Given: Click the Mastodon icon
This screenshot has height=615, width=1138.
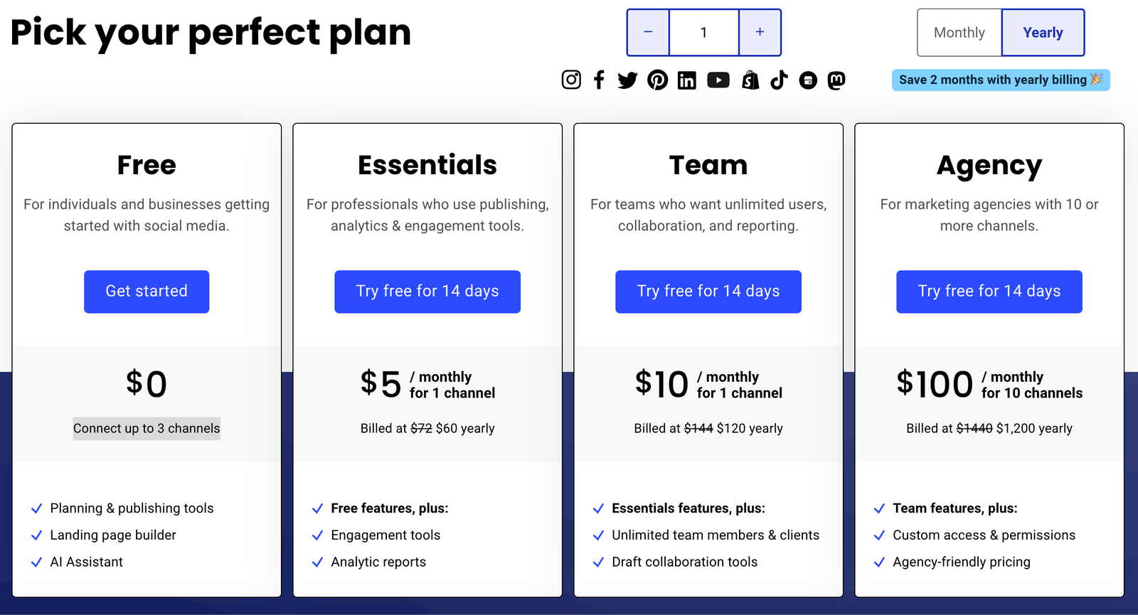Looking at the screenshot, I should pos(837,80).
